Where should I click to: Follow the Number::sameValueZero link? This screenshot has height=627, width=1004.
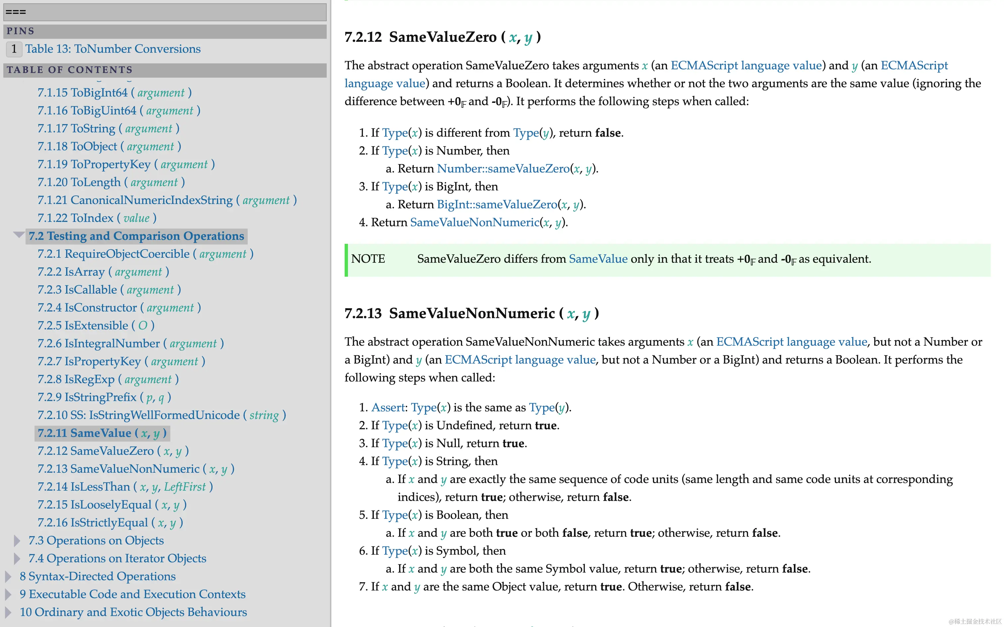point(503,169)
